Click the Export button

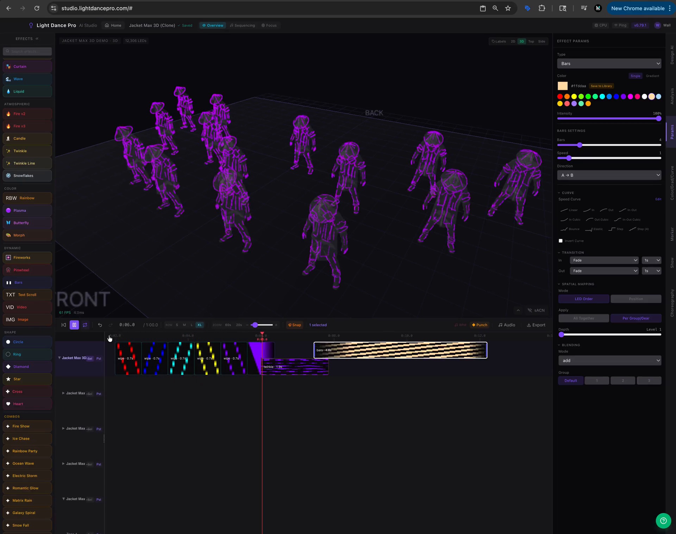coord(536,325)
